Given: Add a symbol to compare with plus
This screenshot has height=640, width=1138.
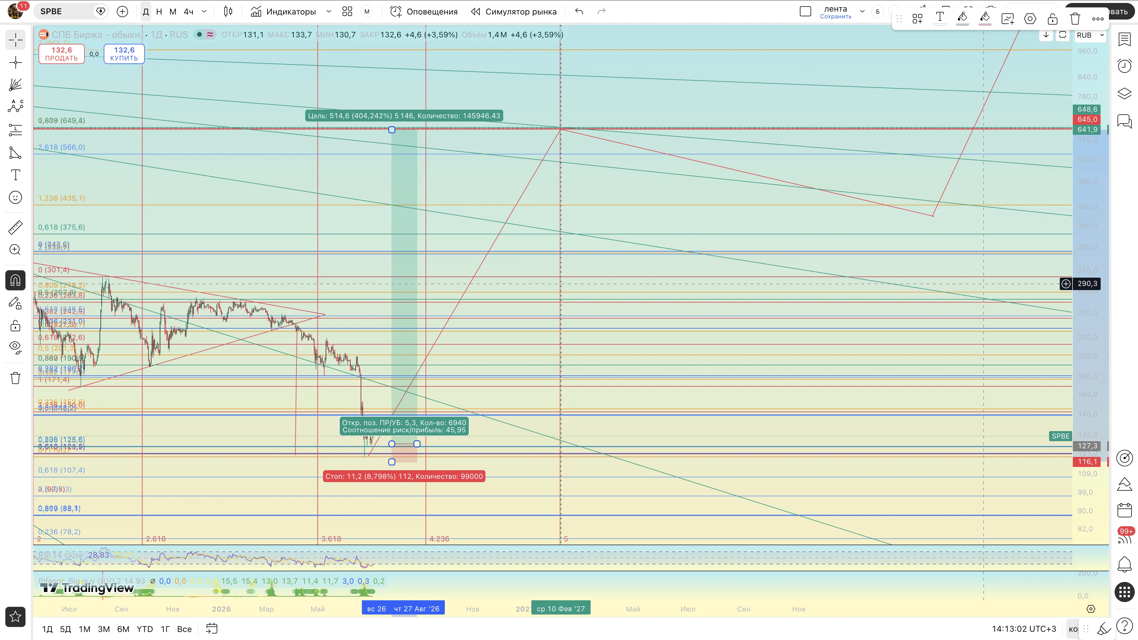Looking at the screenshot, I should click(122, 12).
